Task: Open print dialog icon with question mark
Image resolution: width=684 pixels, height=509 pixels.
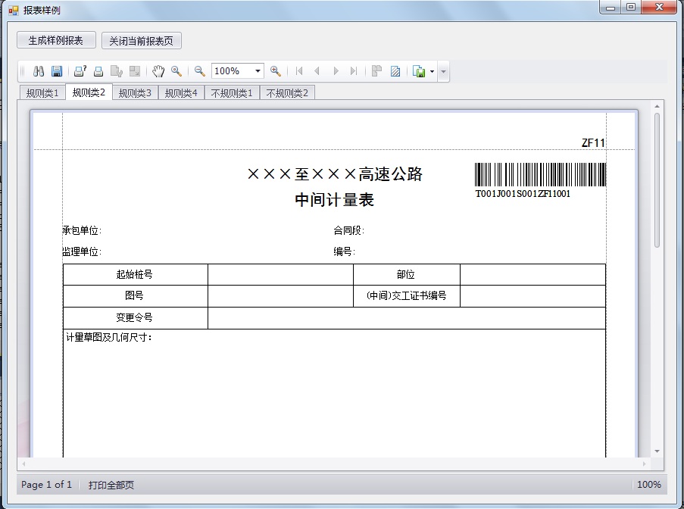Action: pos(80,71)
